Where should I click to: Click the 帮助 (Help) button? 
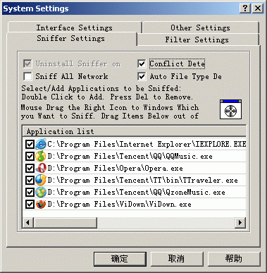coord(234,259)
